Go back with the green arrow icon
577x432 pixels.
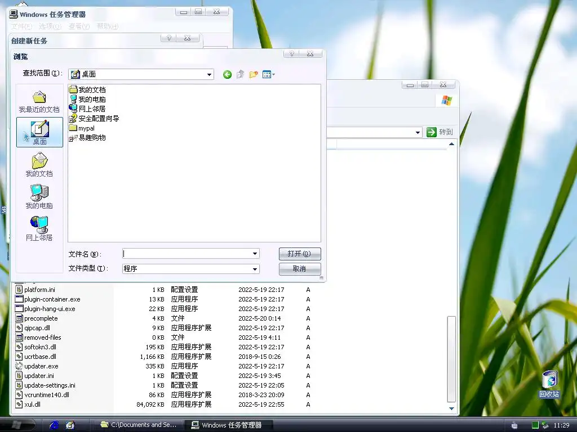point(227,75)
